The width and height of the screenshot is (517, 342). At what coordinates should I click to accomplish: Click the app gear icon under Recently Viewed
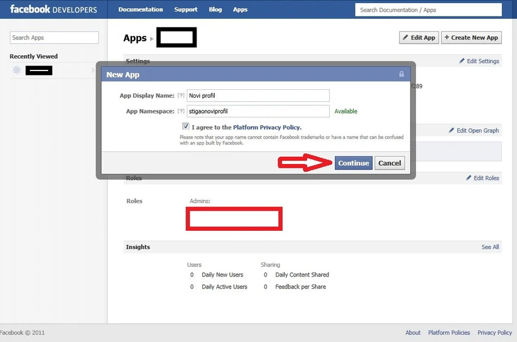(16, 70)
